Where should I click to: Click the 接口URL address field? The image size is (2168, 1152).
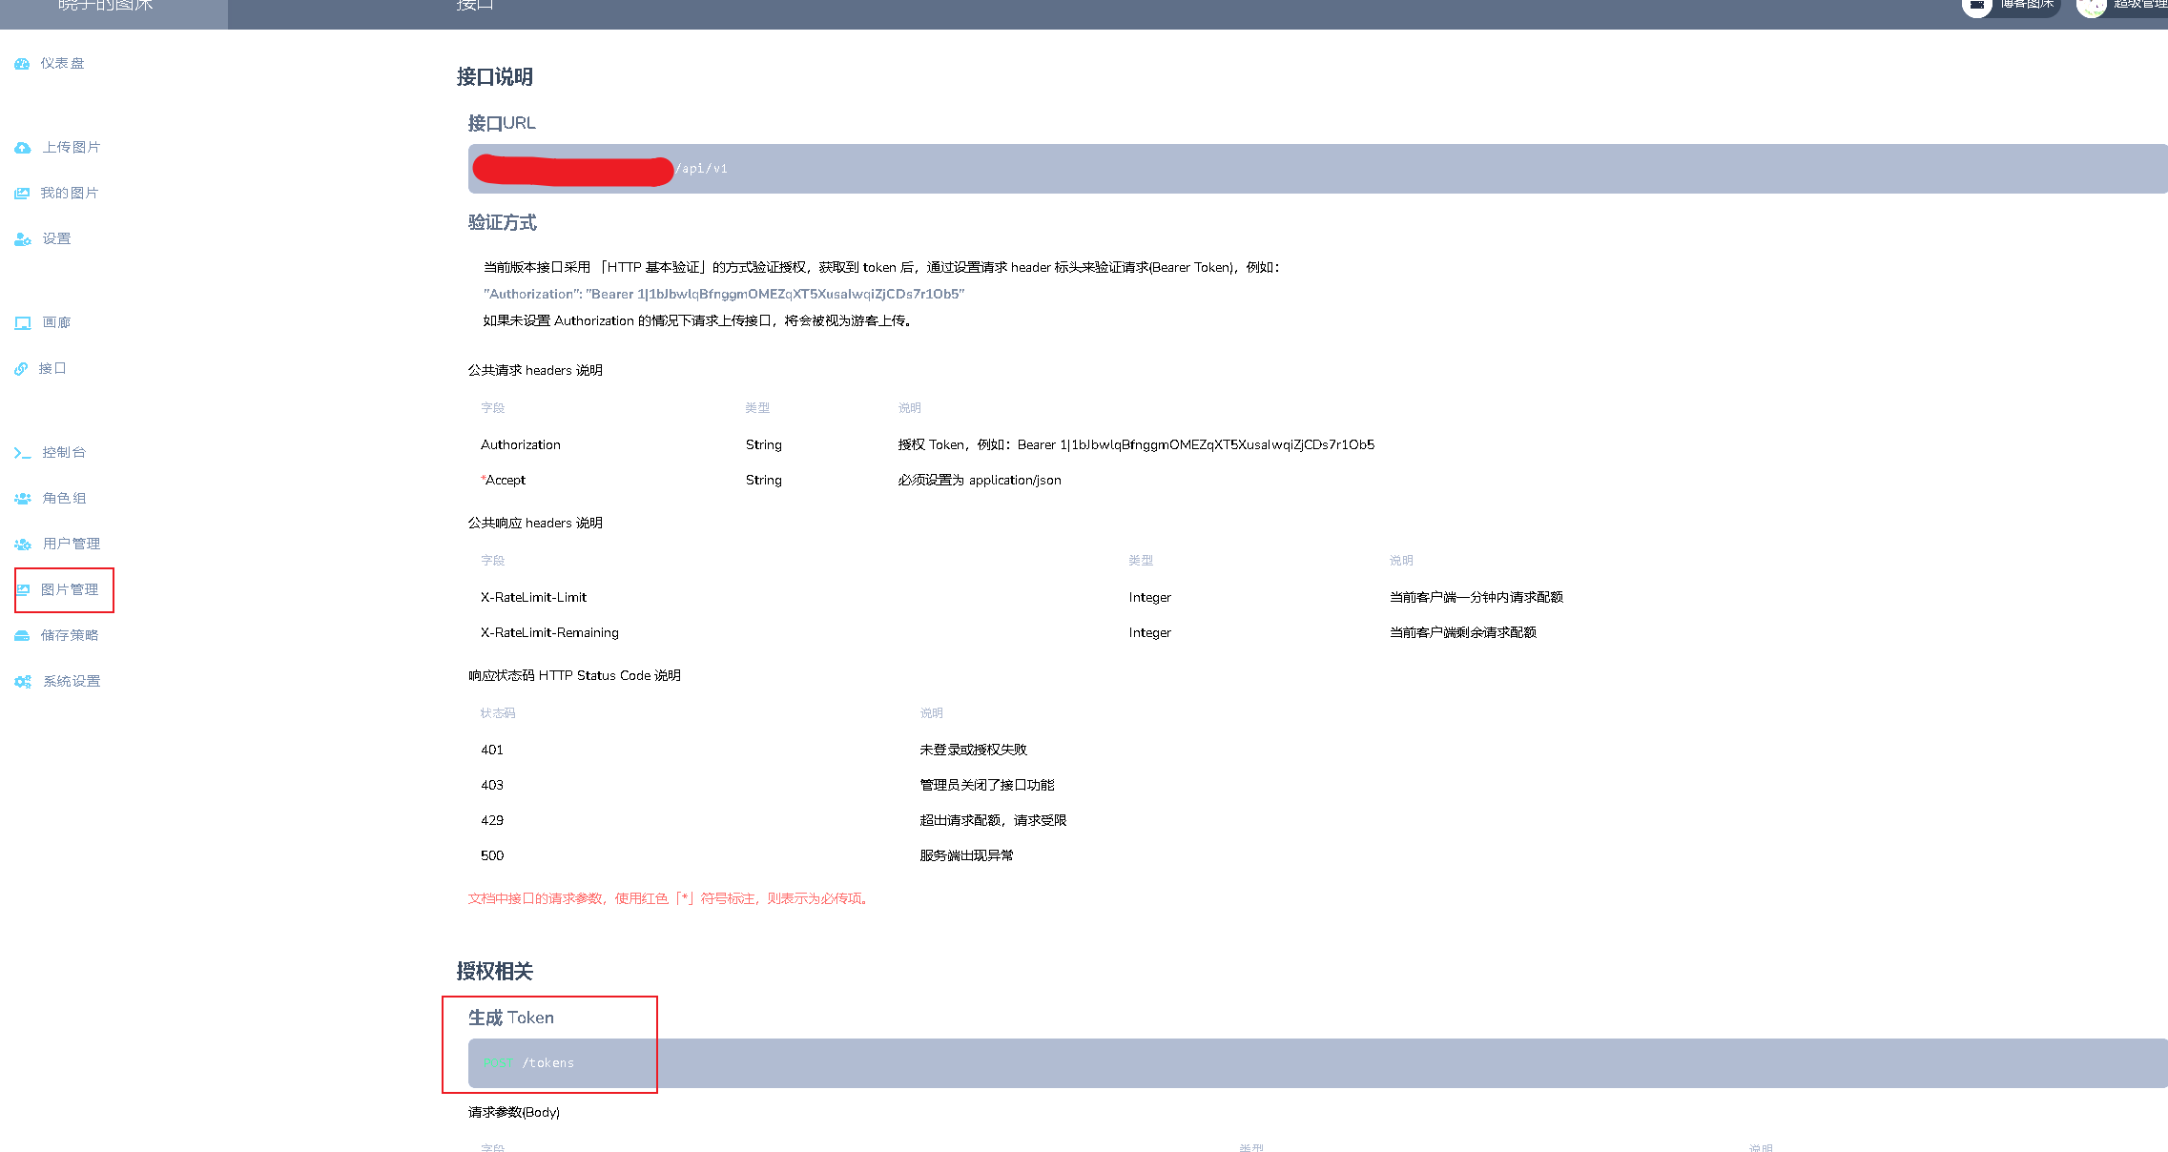pyautogui.click(x=1049, y=169)
